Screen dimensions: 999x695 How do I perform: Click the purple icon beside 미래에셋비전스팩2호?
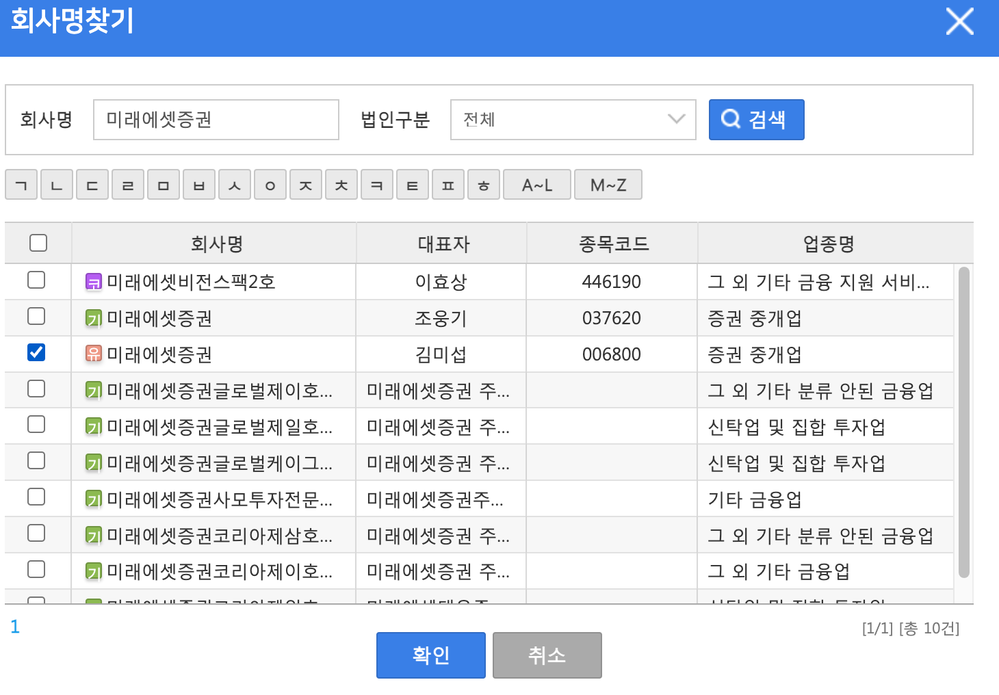tap(93, 282)
